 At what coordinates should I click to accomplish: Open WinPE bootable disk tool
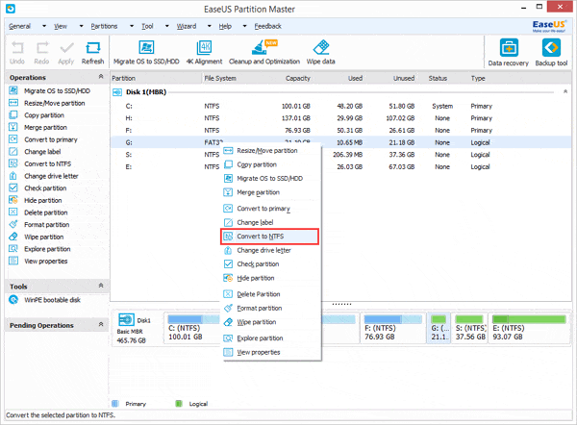[52, 300]
